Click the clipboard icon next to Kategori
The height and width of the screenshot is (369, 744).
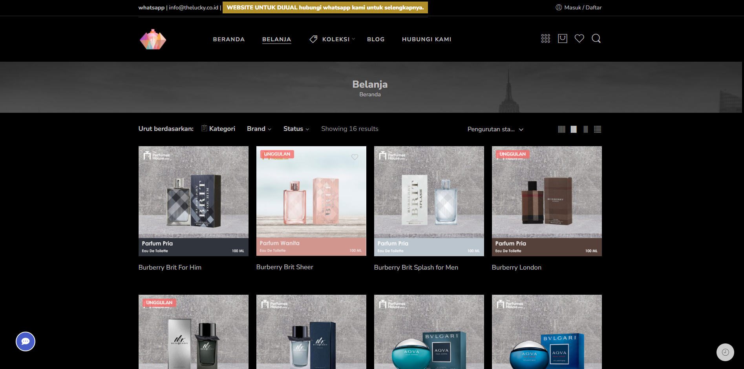point(204,128)
